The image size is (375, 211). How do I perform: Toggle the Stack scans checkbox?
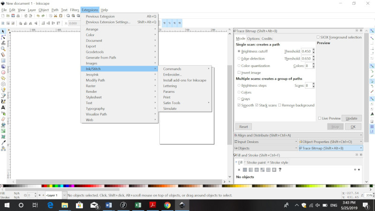point(256,105)
